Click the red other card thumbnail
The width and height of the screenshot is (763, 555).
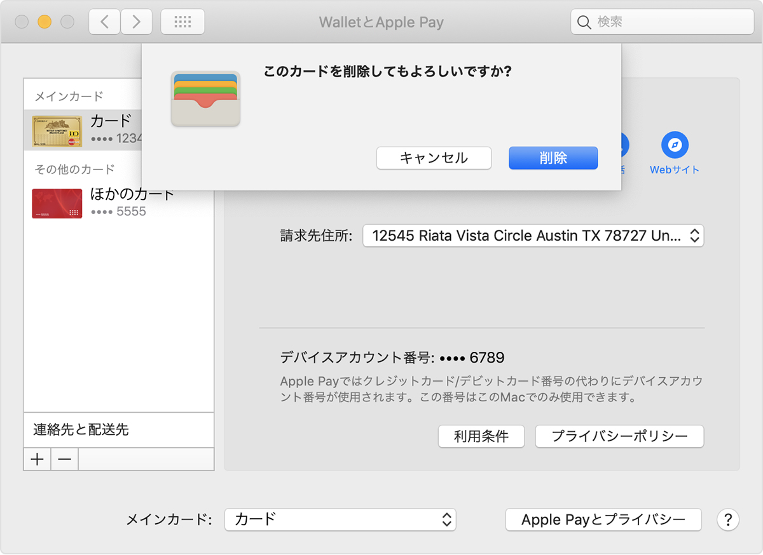(57, 203)
